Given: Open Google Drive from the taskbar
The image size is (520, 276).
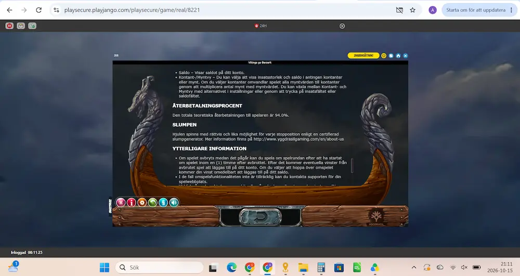Looking at the screenshot, I should coord(375,267).
